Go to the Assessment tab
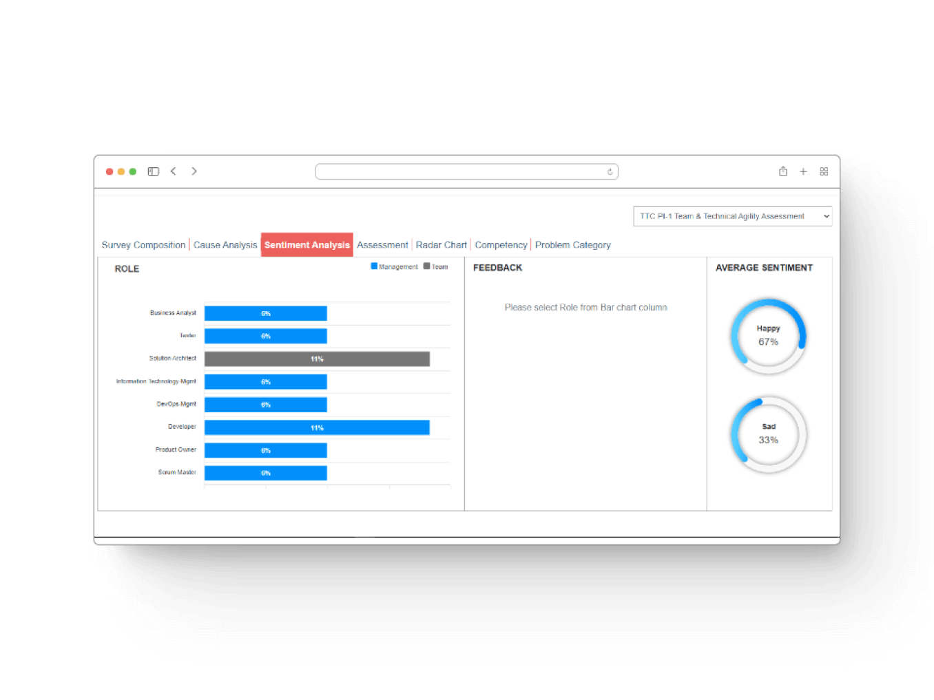 pos(382,245)
